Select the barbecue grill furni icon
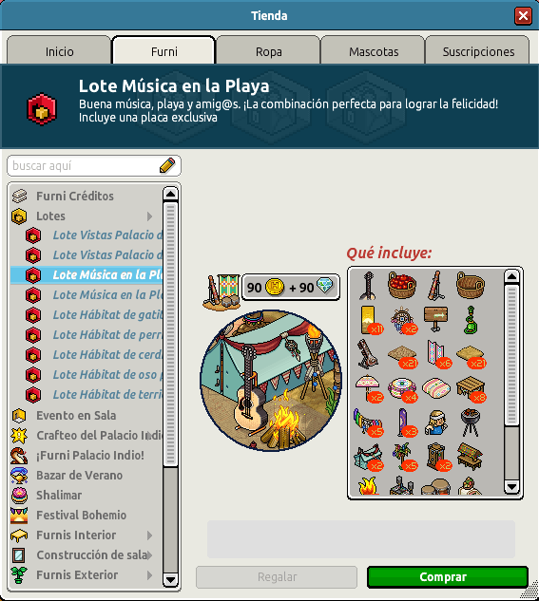Screen dimensions: 539x601 pos(471,422)
